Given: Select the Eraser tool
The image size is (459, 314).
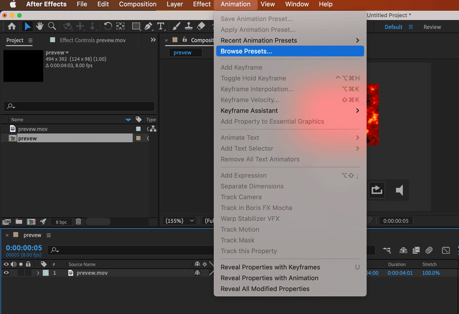Looking at the screenshot, I should click(201, 26).
